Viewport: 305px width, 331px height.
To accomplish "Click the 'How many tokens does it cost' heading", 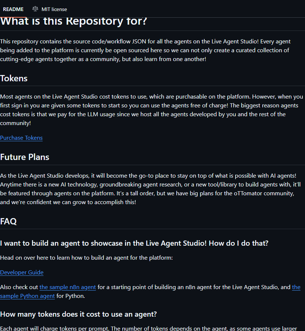I will (x=79, y=314).
